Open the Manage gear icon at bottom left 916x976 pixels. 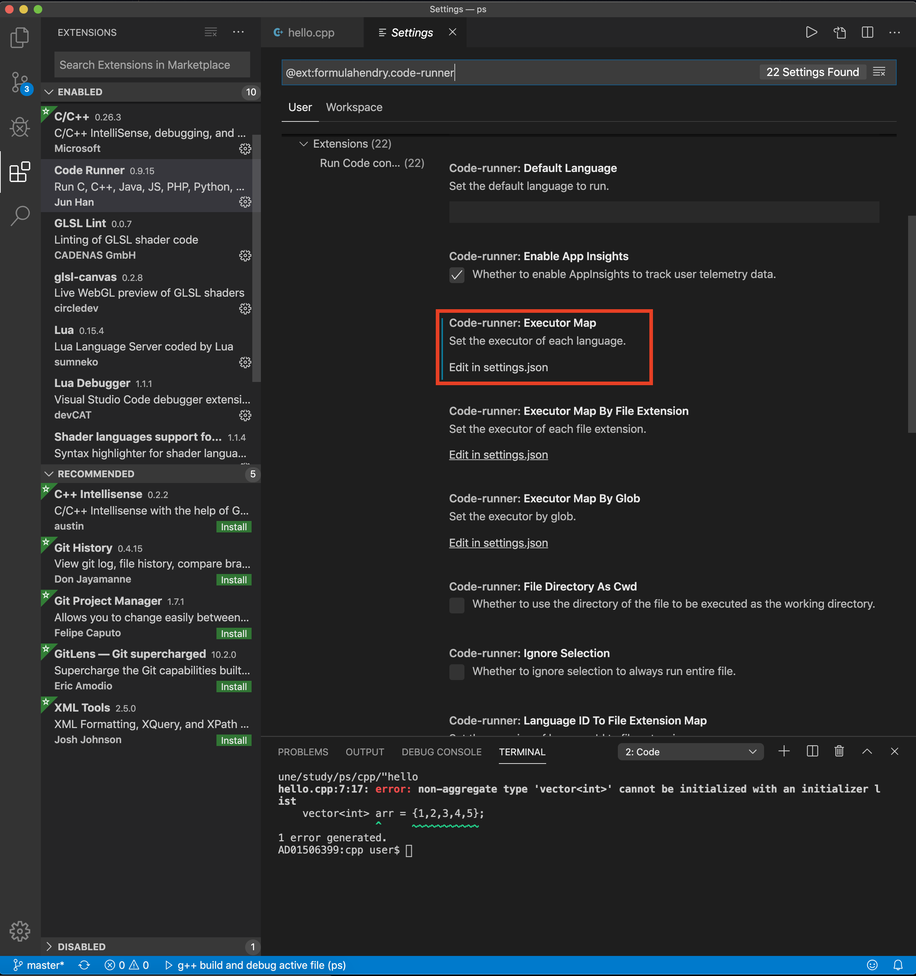(x=20, y=930)
